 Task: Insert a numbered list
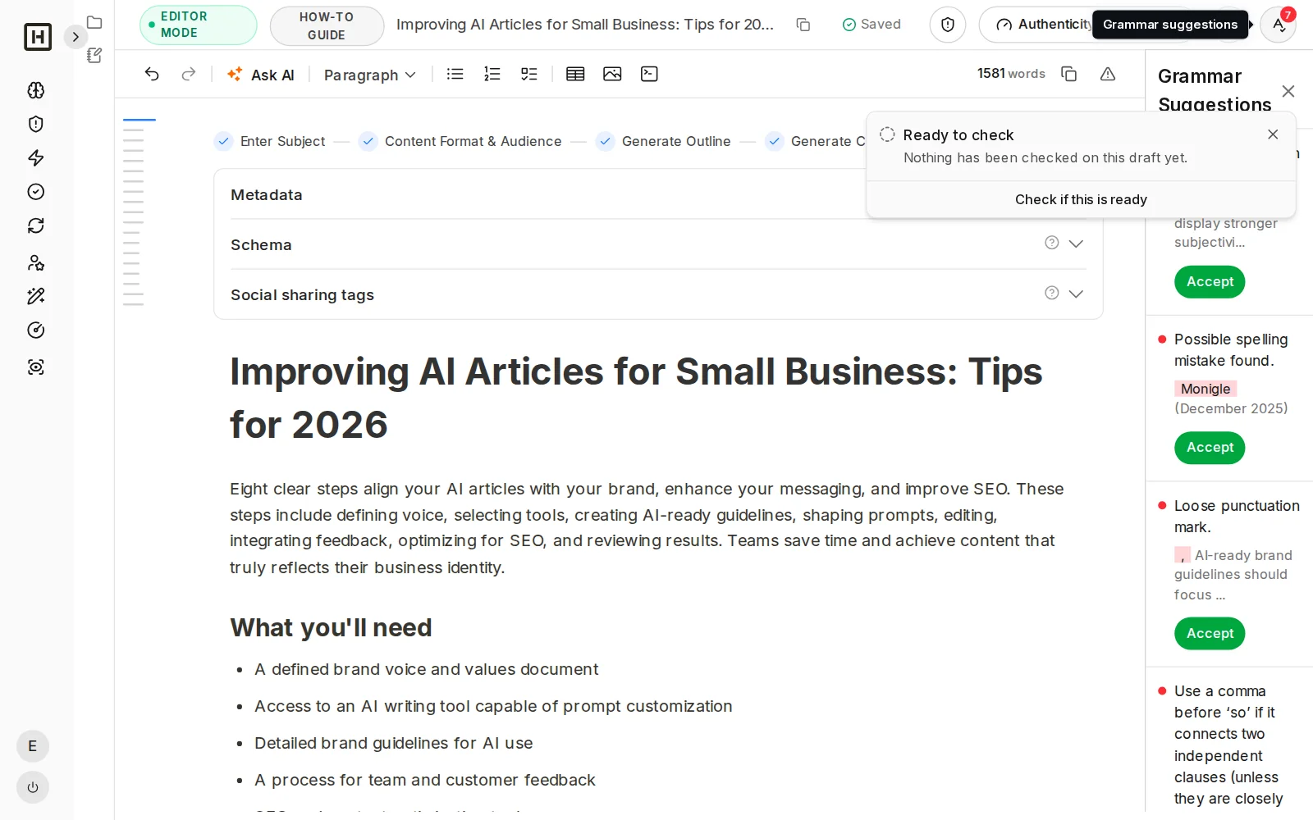click(492, 74)
